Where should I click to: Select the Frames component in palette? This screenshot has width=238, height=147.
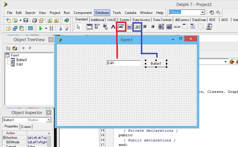[x=89, y=27]
